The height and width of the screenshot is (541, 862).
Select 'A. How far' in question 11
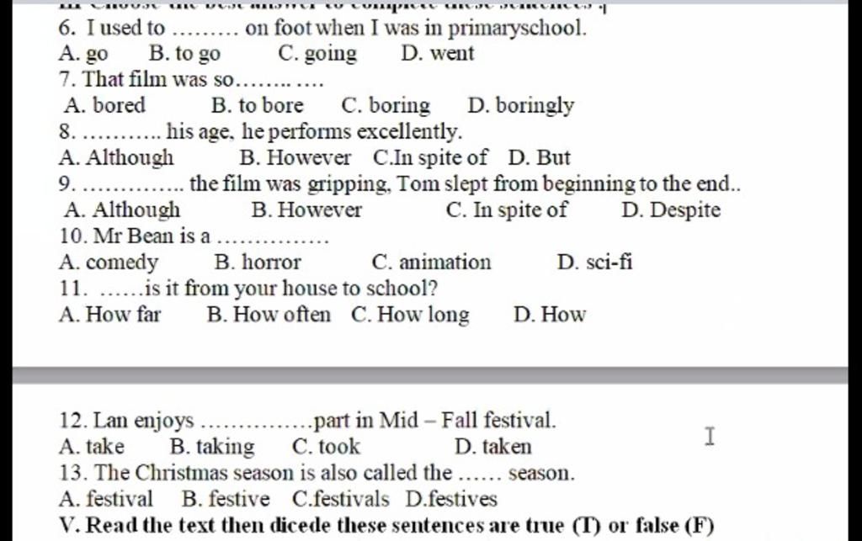pos(110,315)
